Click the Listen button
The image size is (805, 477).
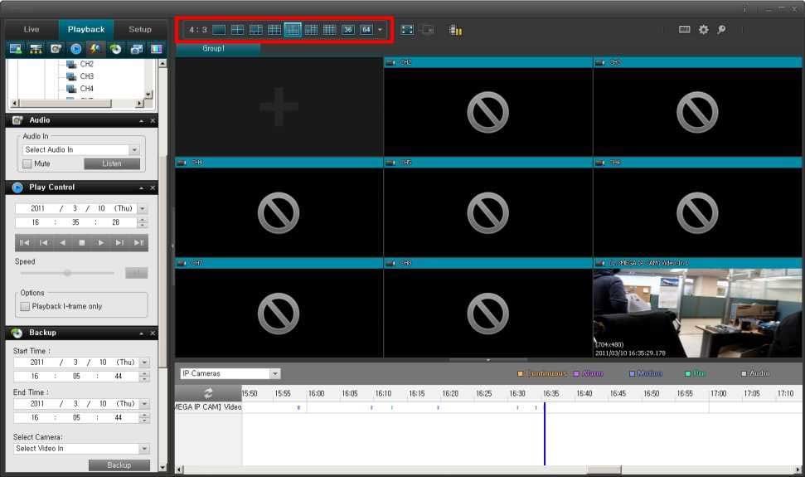pos(112,164)
